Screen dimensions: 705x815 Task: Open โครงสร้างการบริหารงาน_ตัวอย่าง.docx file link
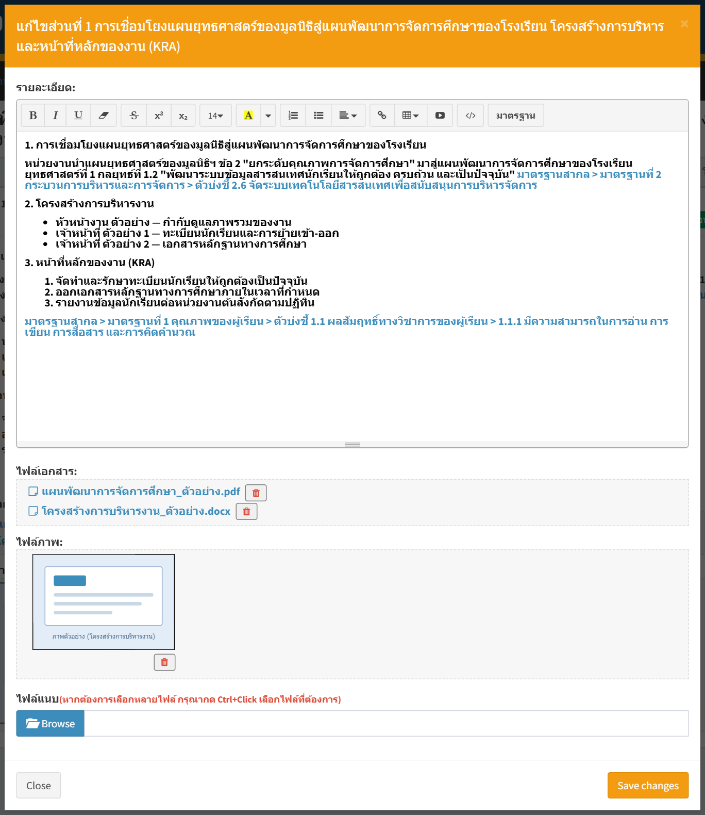click(136, 511)
